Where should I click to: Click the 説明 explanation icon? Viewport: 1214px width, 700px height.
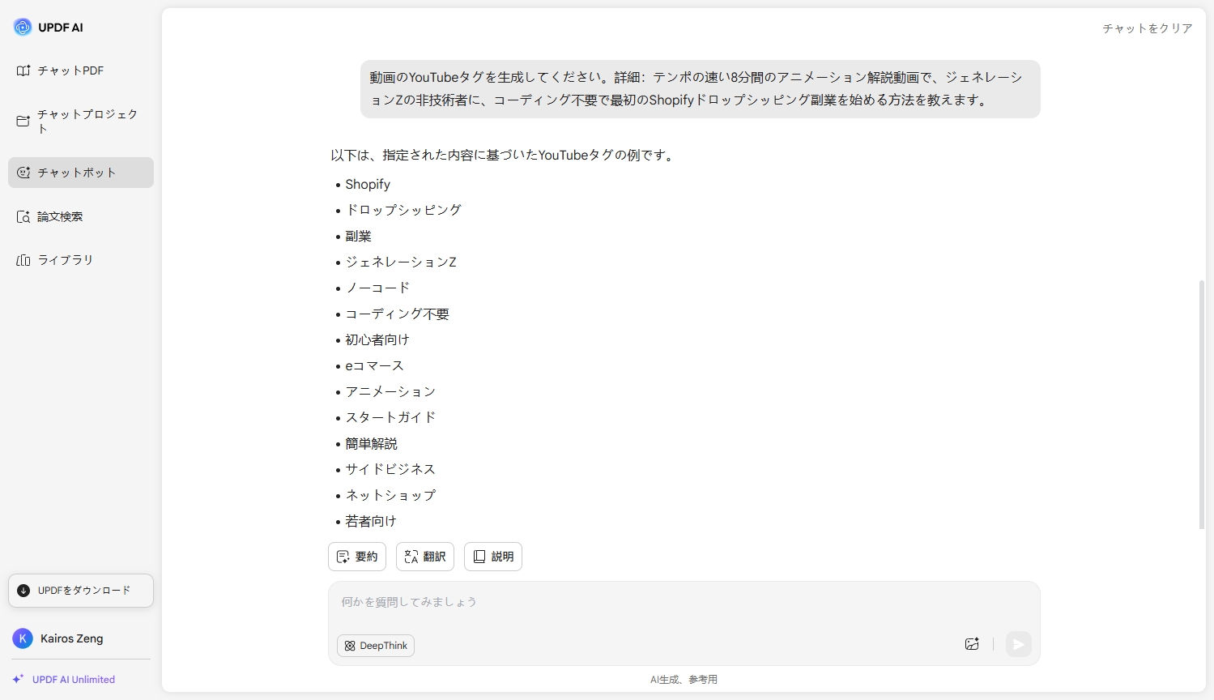[479, 557]
